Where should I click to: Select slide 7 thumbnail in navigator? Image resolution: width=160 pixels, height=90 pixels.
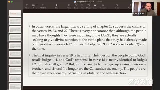[x=15, y=62]
